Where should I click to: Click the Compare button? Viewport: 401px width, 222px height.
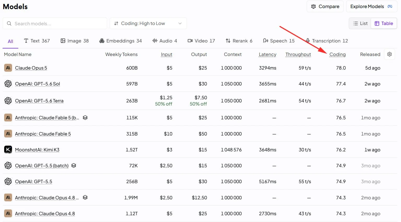tap(325, 7)
